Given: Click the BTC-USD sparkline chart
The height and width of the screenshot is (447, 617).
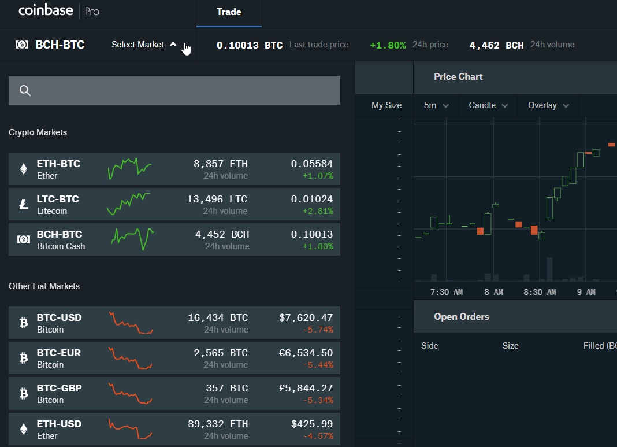Looking at the screenshot, I should (131, 323).
